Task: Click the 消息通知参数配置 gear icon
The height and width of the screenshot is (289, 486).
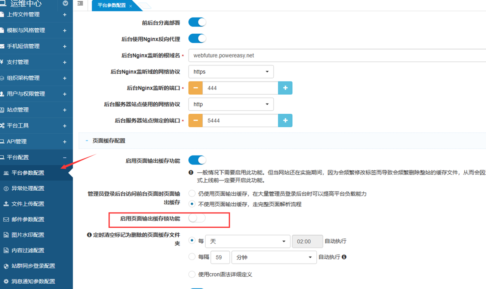Action: pyautogui.click(x=6, y=282)
